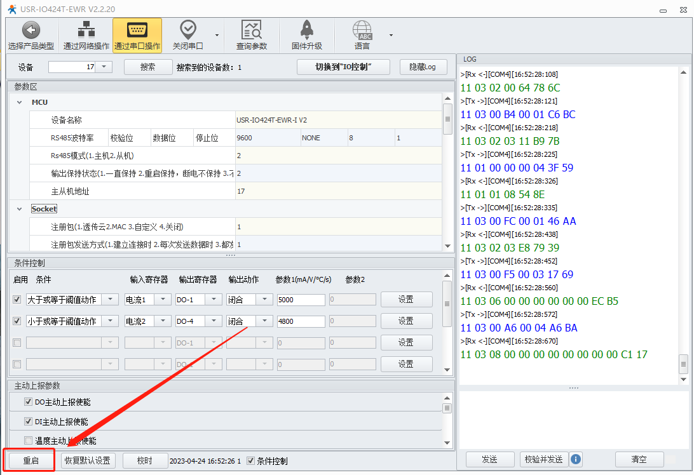Open the 查询参数 query icon
The width and height of the screenshot is (694, 475).
click(x=252, y=30)
